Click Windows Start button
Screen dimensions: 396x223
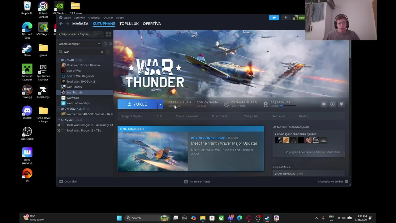(119, 218)
